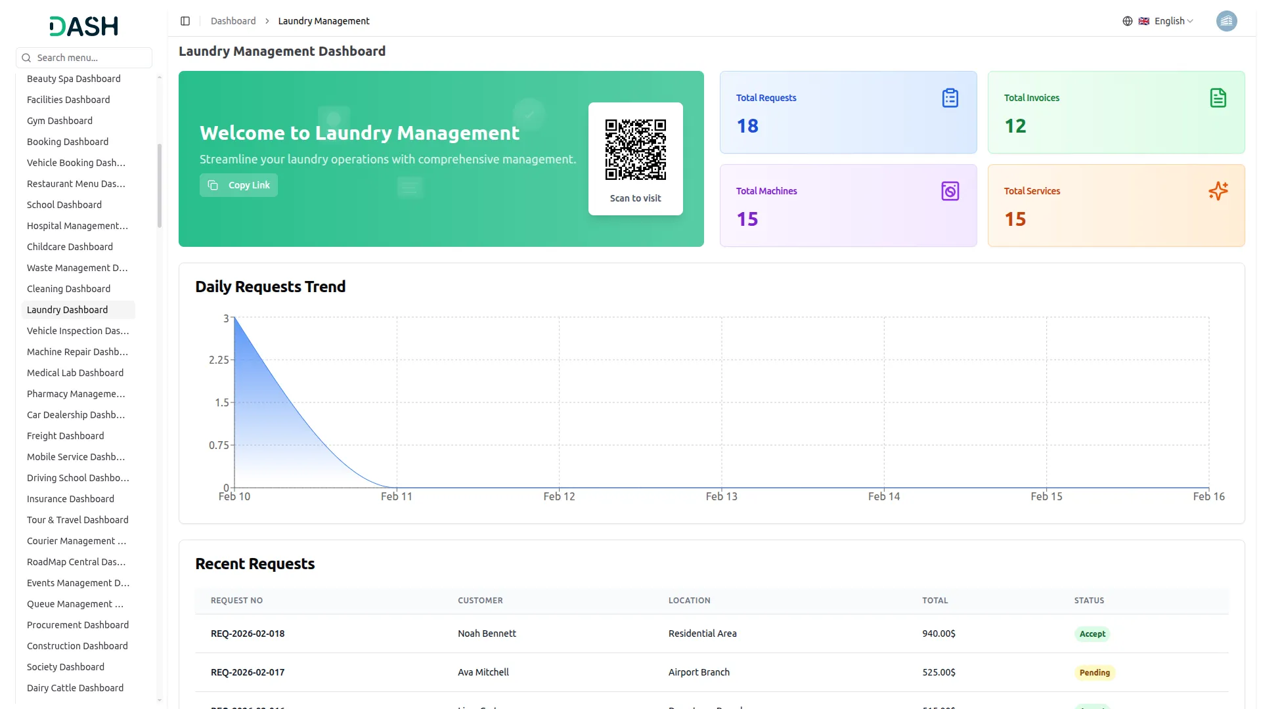Click the copy icon inside Copy Link button

(x=213, y=185)
